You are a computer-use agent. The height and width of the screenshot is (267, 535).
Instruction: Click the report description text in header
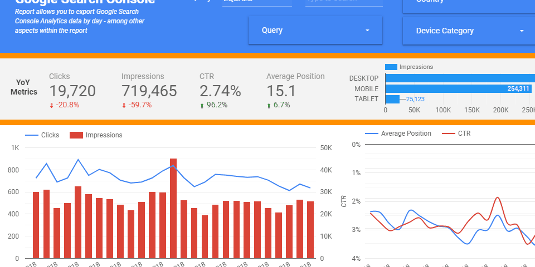(x=80, y=21)
